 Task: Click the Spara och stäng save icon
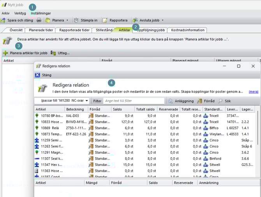3,20
